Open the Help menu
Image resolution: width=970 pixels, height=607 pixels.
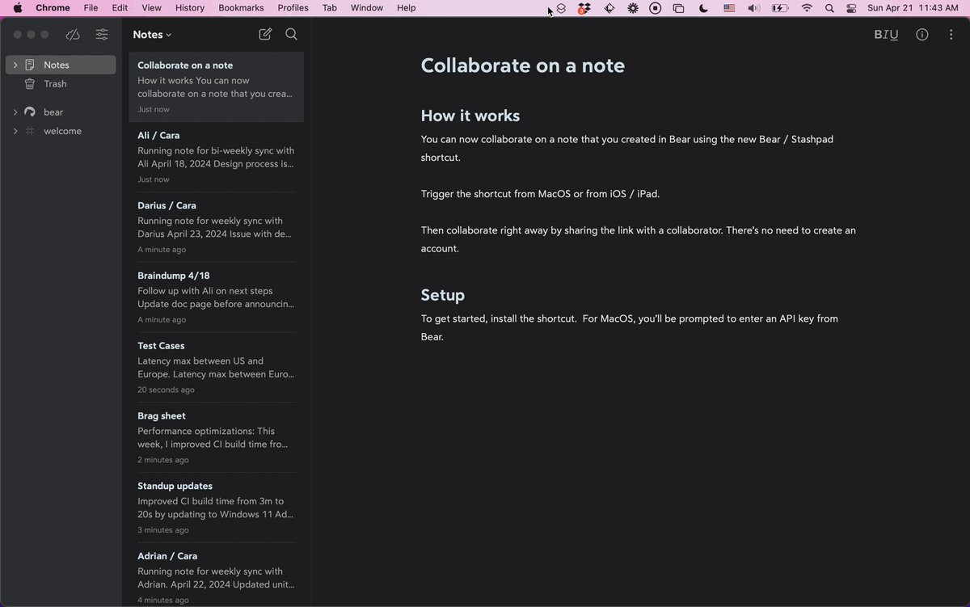point(407,8)
